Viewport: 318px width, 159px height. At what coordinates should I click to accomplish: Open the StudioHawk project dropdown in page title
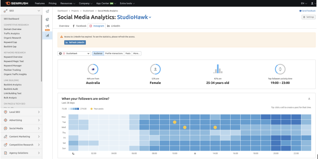[134, 17]
